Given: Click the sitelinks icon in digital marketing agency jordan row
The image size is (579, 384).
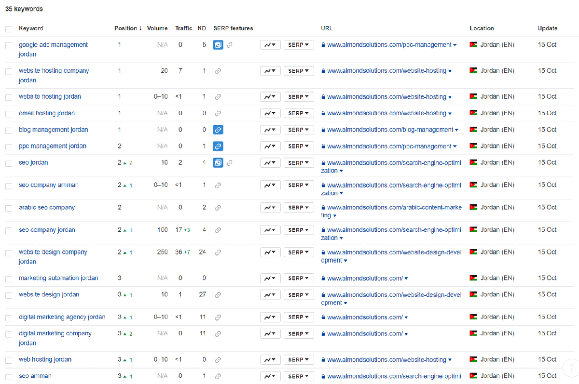Looking at the screenshot, I should click(x=218, y=317).
